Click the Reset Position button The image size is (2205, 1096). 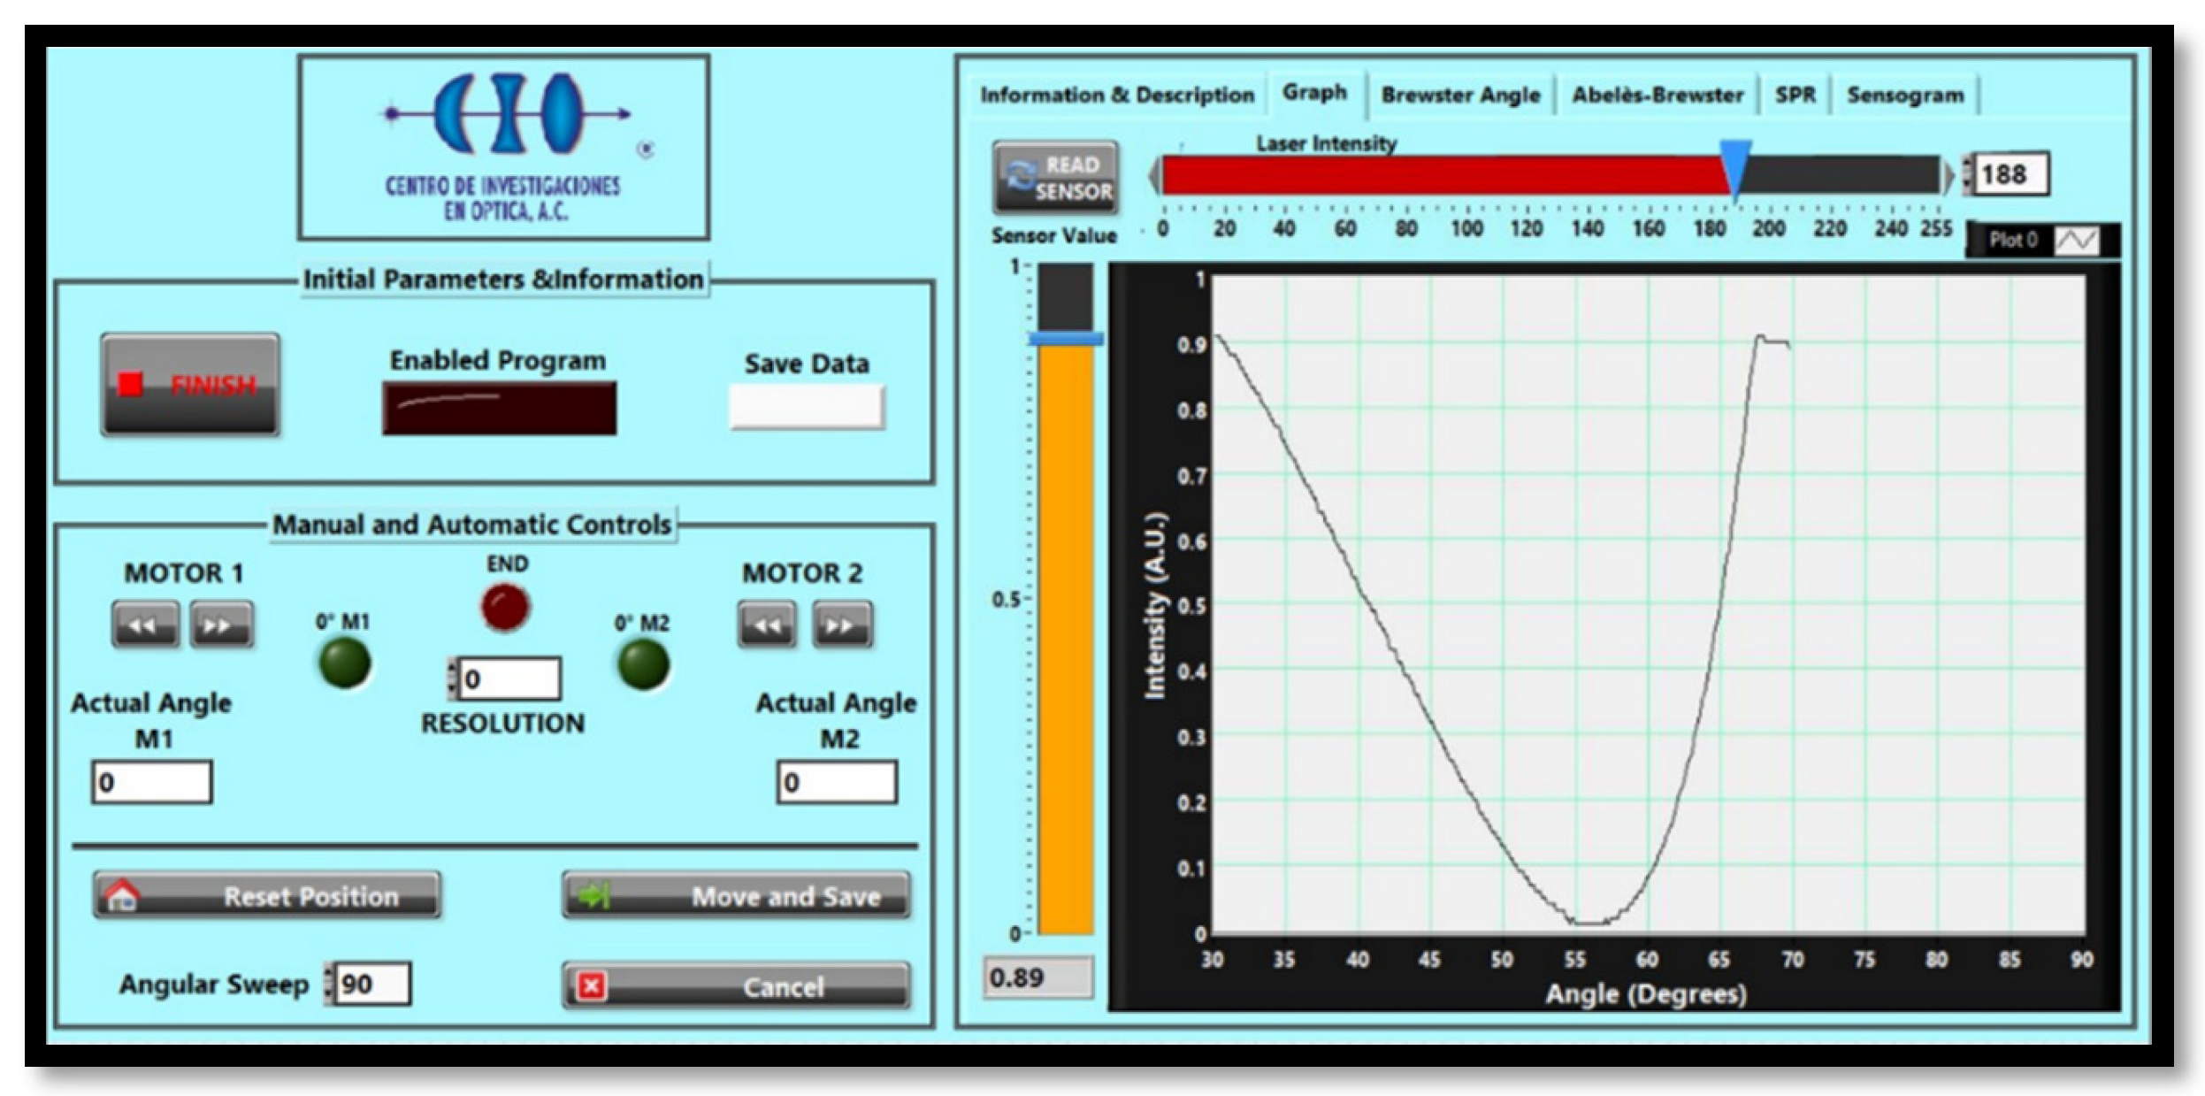[x=267, y=895]
